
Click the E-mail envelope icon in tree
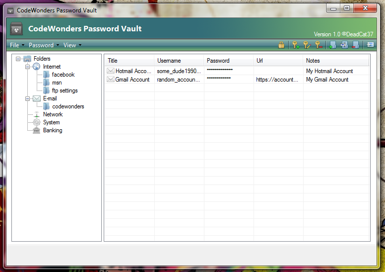37,98
